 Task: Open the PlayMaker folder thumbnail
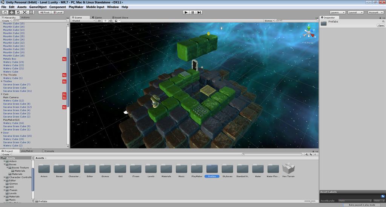(197, 169)
